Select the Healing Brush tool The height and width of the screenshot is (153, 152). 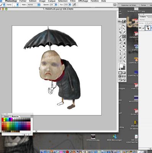pos(120,36)
